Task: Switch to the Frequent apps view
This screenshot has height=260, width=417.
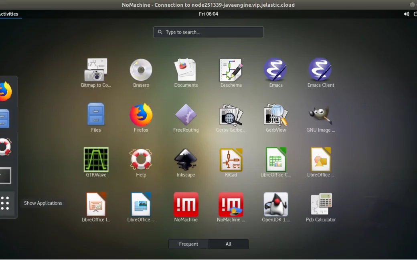Action: coord(188,244)
